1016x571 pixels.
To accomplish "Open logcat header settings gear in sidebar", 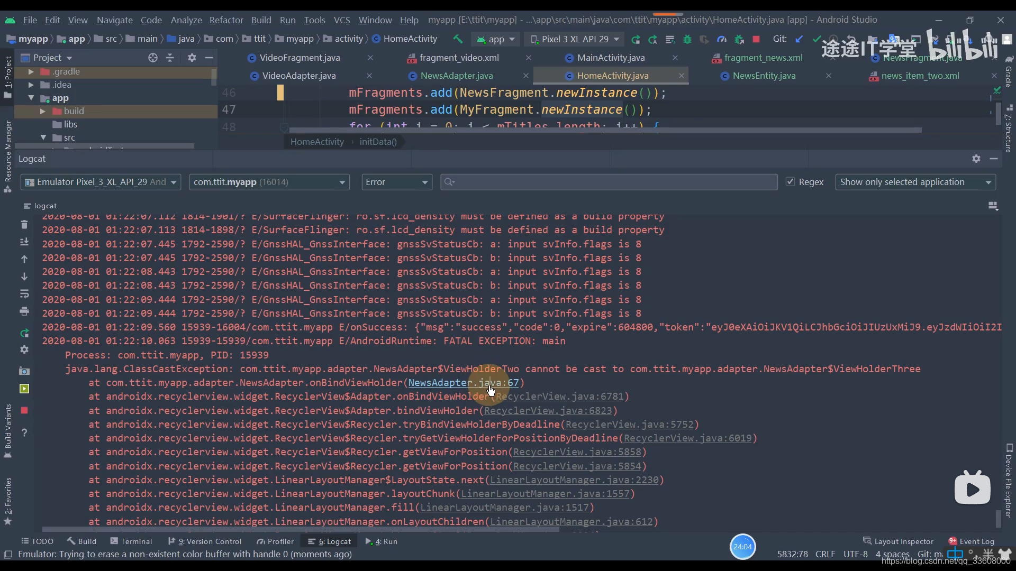I will coord(24,349).
